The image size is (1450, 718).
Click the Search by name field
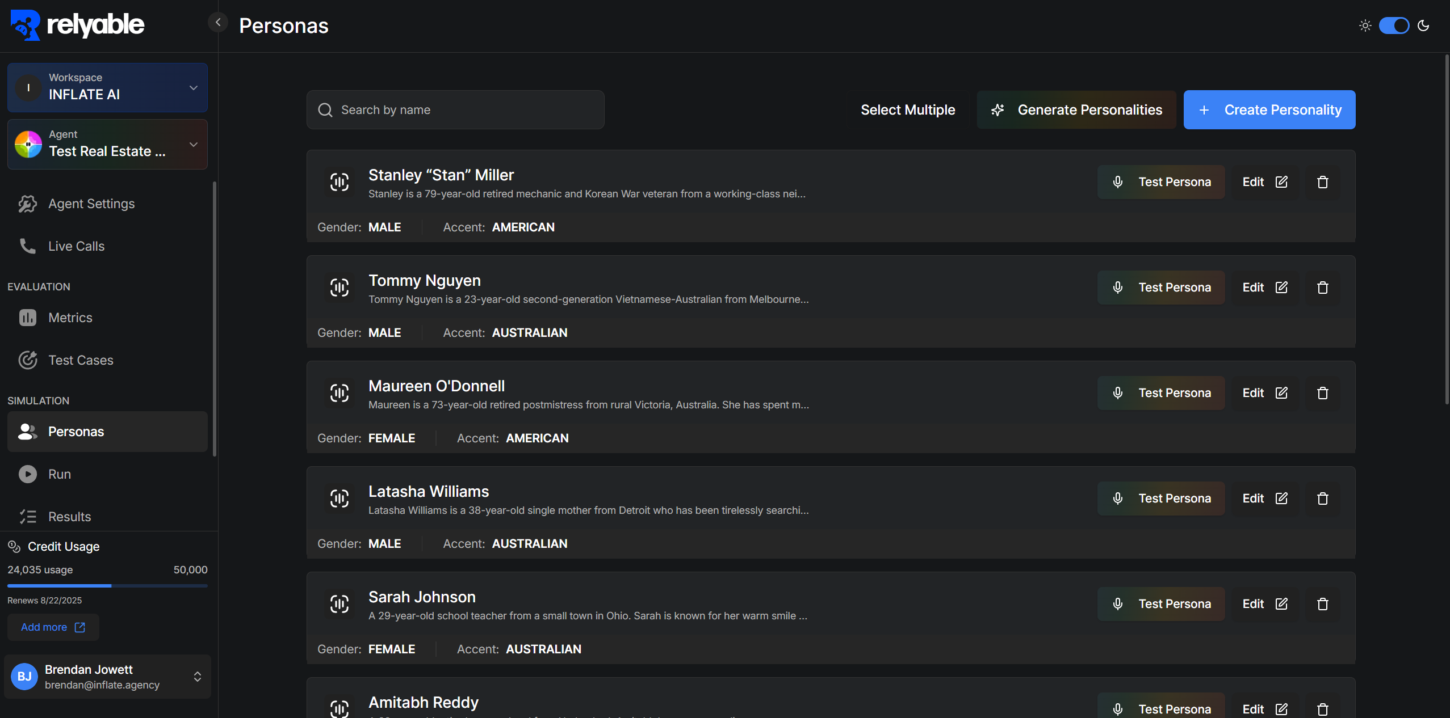[x=455, y=109]
